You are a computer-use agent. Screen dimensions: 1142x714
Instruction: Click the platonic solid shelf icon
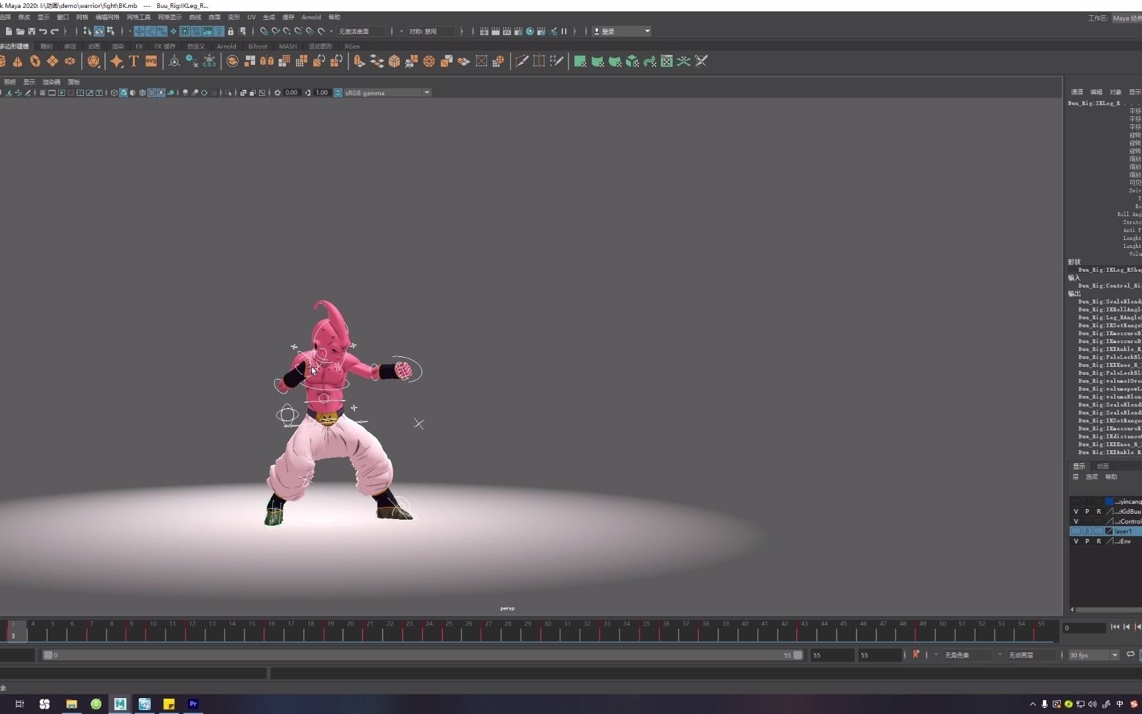coord(94,61)
